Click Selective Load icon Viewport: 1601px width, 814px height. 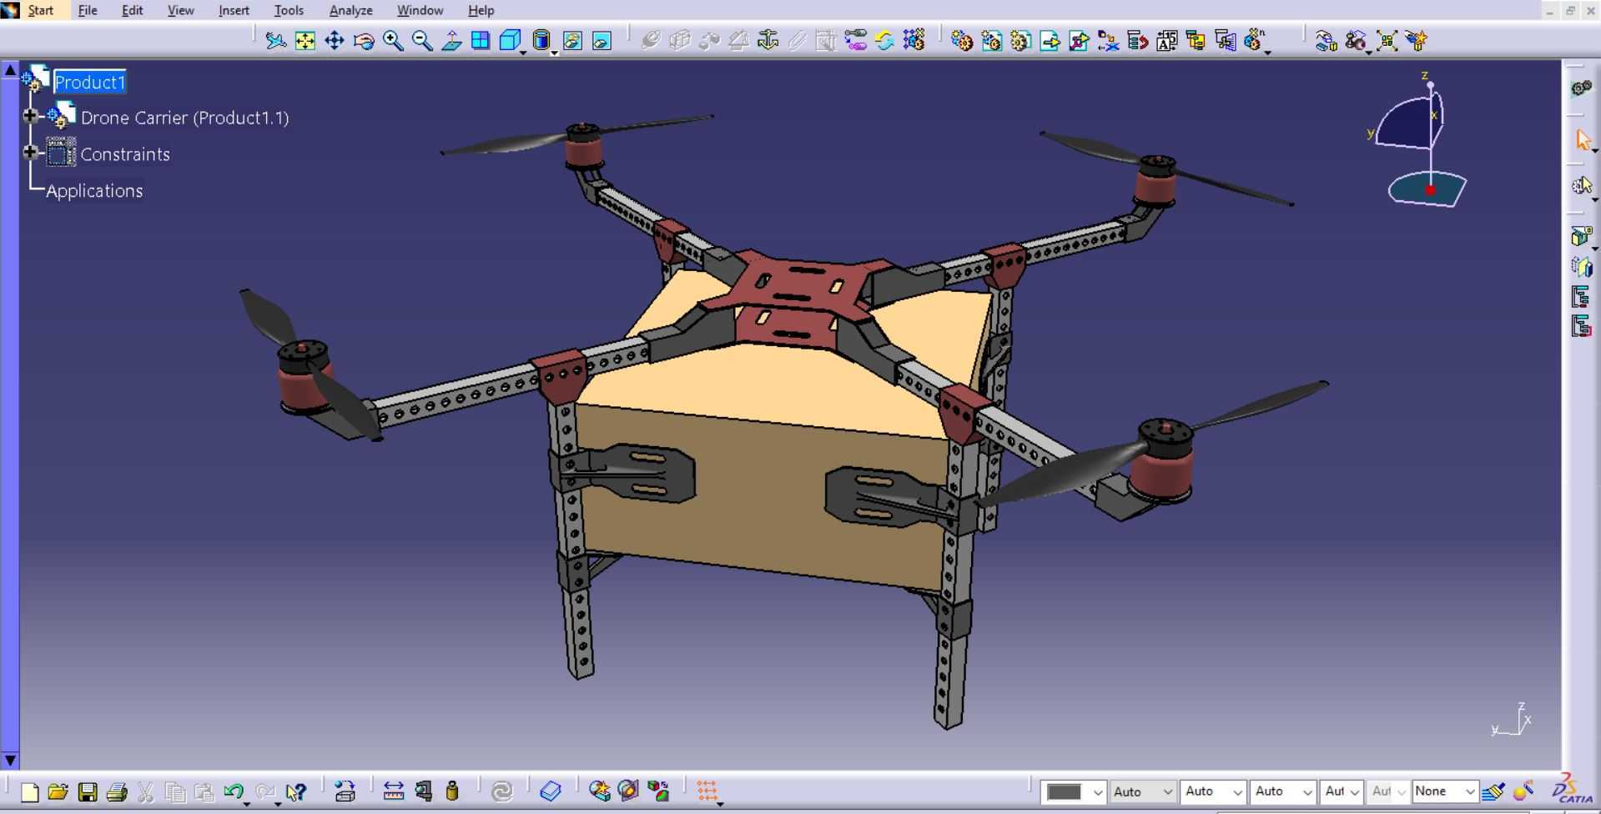click(x=1196, y=40)
